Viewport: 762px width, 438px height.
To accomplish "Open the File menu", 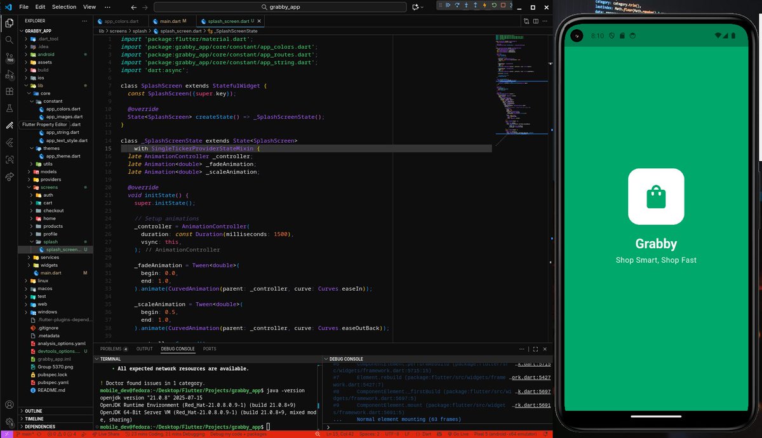I will coord(23,7).
